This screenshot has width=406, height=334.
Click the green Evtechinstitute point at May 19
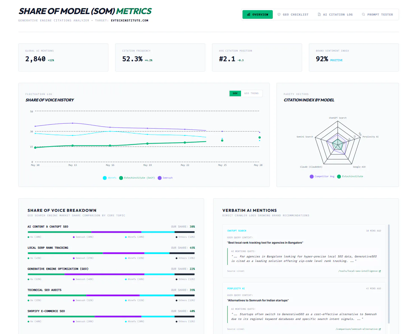pyautogui.click(x=147, y=144)
